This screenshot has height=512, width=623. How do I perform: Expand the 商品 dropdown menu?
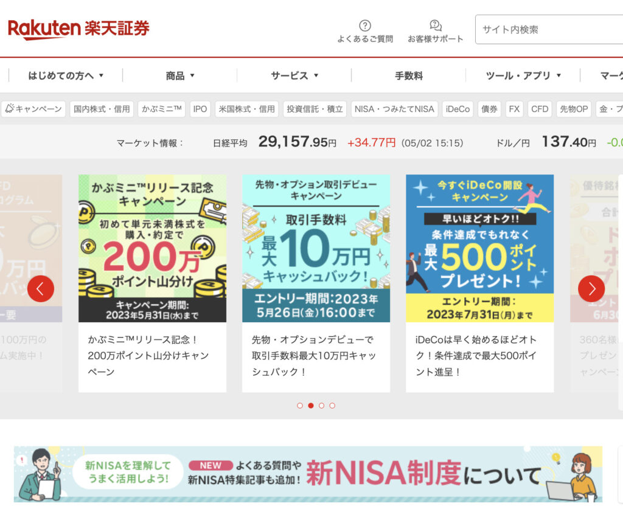[x=180, y=75]
